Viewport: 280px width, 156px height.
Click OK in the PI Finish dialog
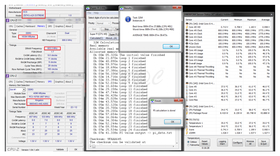172,122
